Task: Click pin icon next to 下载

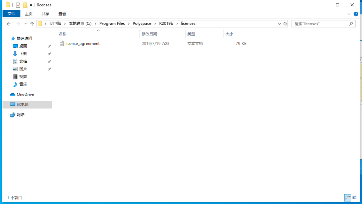Action: (49, 54)
